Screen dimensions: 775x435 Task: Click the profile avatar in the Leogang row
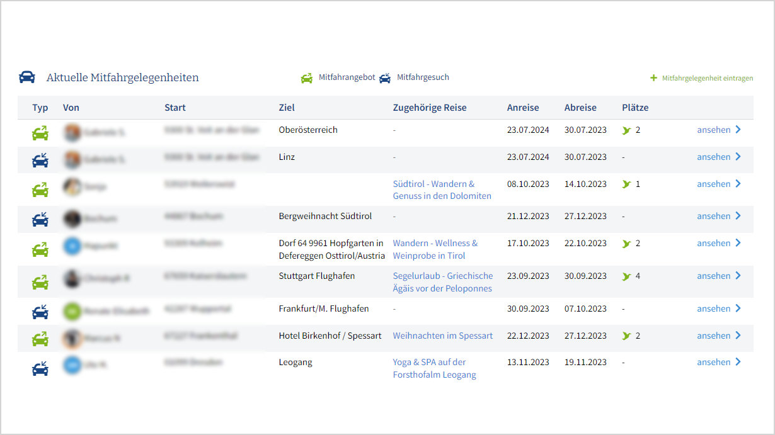72,364
